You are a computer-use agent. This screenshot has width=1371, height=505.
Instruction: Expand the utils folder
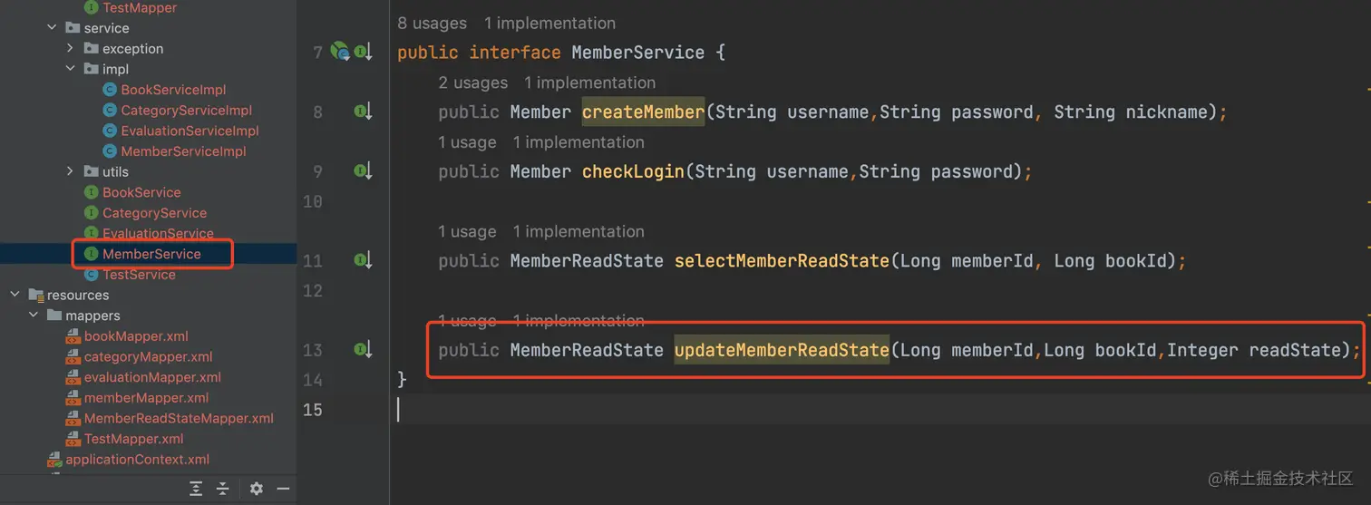(71, 171)
